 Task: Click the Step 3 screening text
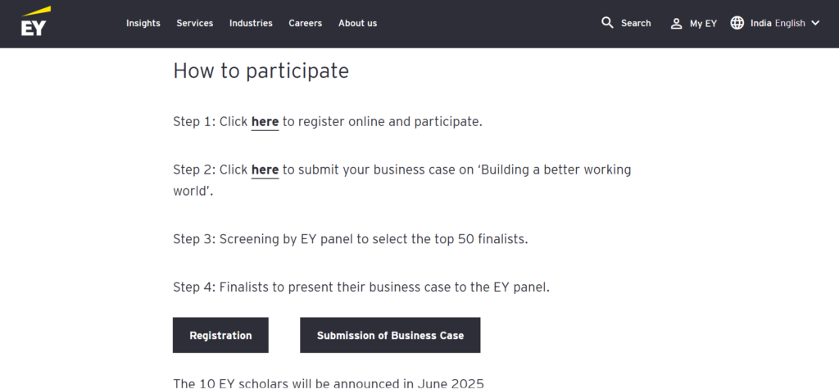pos(351,239)
